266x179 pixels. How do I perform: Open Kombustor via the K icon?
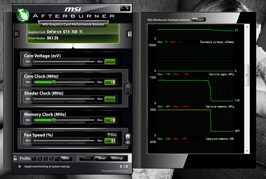pyautogui.click(x=17, y=34)
